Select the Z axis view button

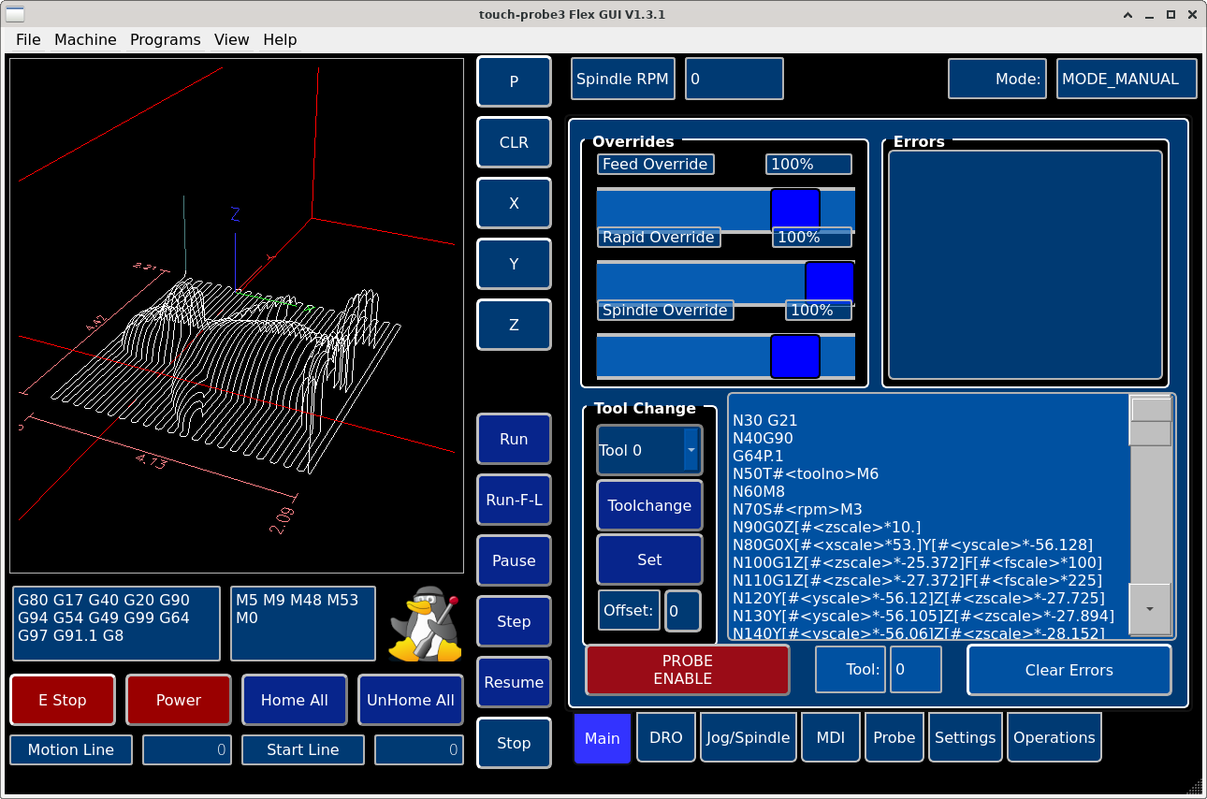click(514, 325)
